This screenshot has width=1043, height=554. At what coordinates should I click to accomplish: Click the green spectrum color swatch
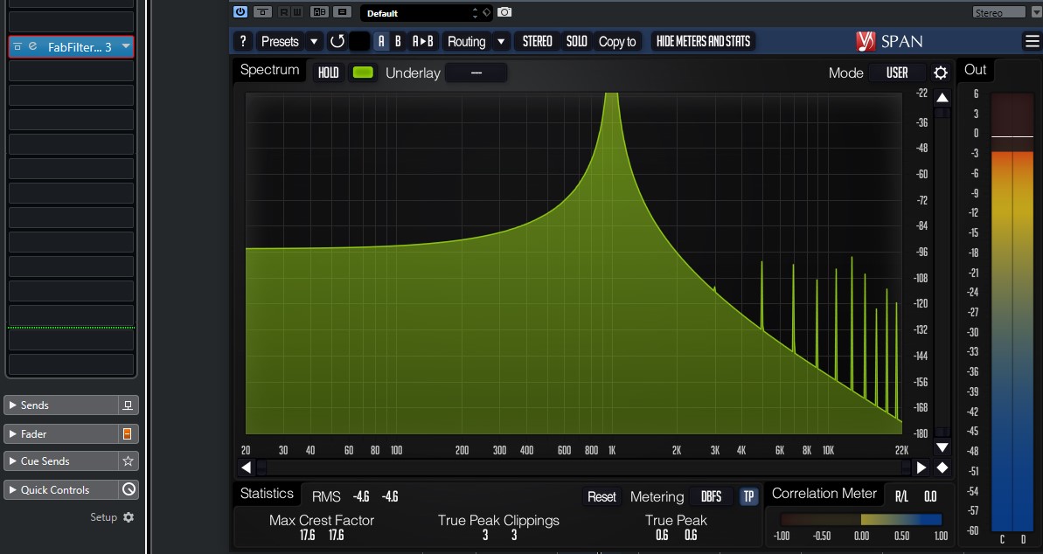[x=363, y=73]
